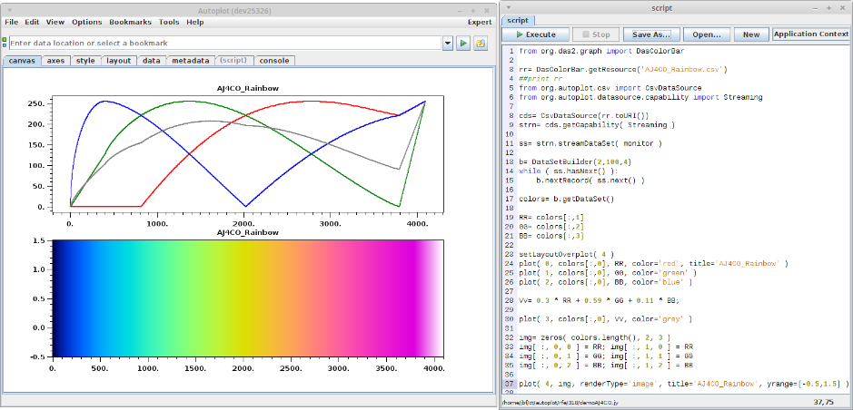This screenshot has width=853, height=410.
Task: Open the Options menu
Action: 87,22
